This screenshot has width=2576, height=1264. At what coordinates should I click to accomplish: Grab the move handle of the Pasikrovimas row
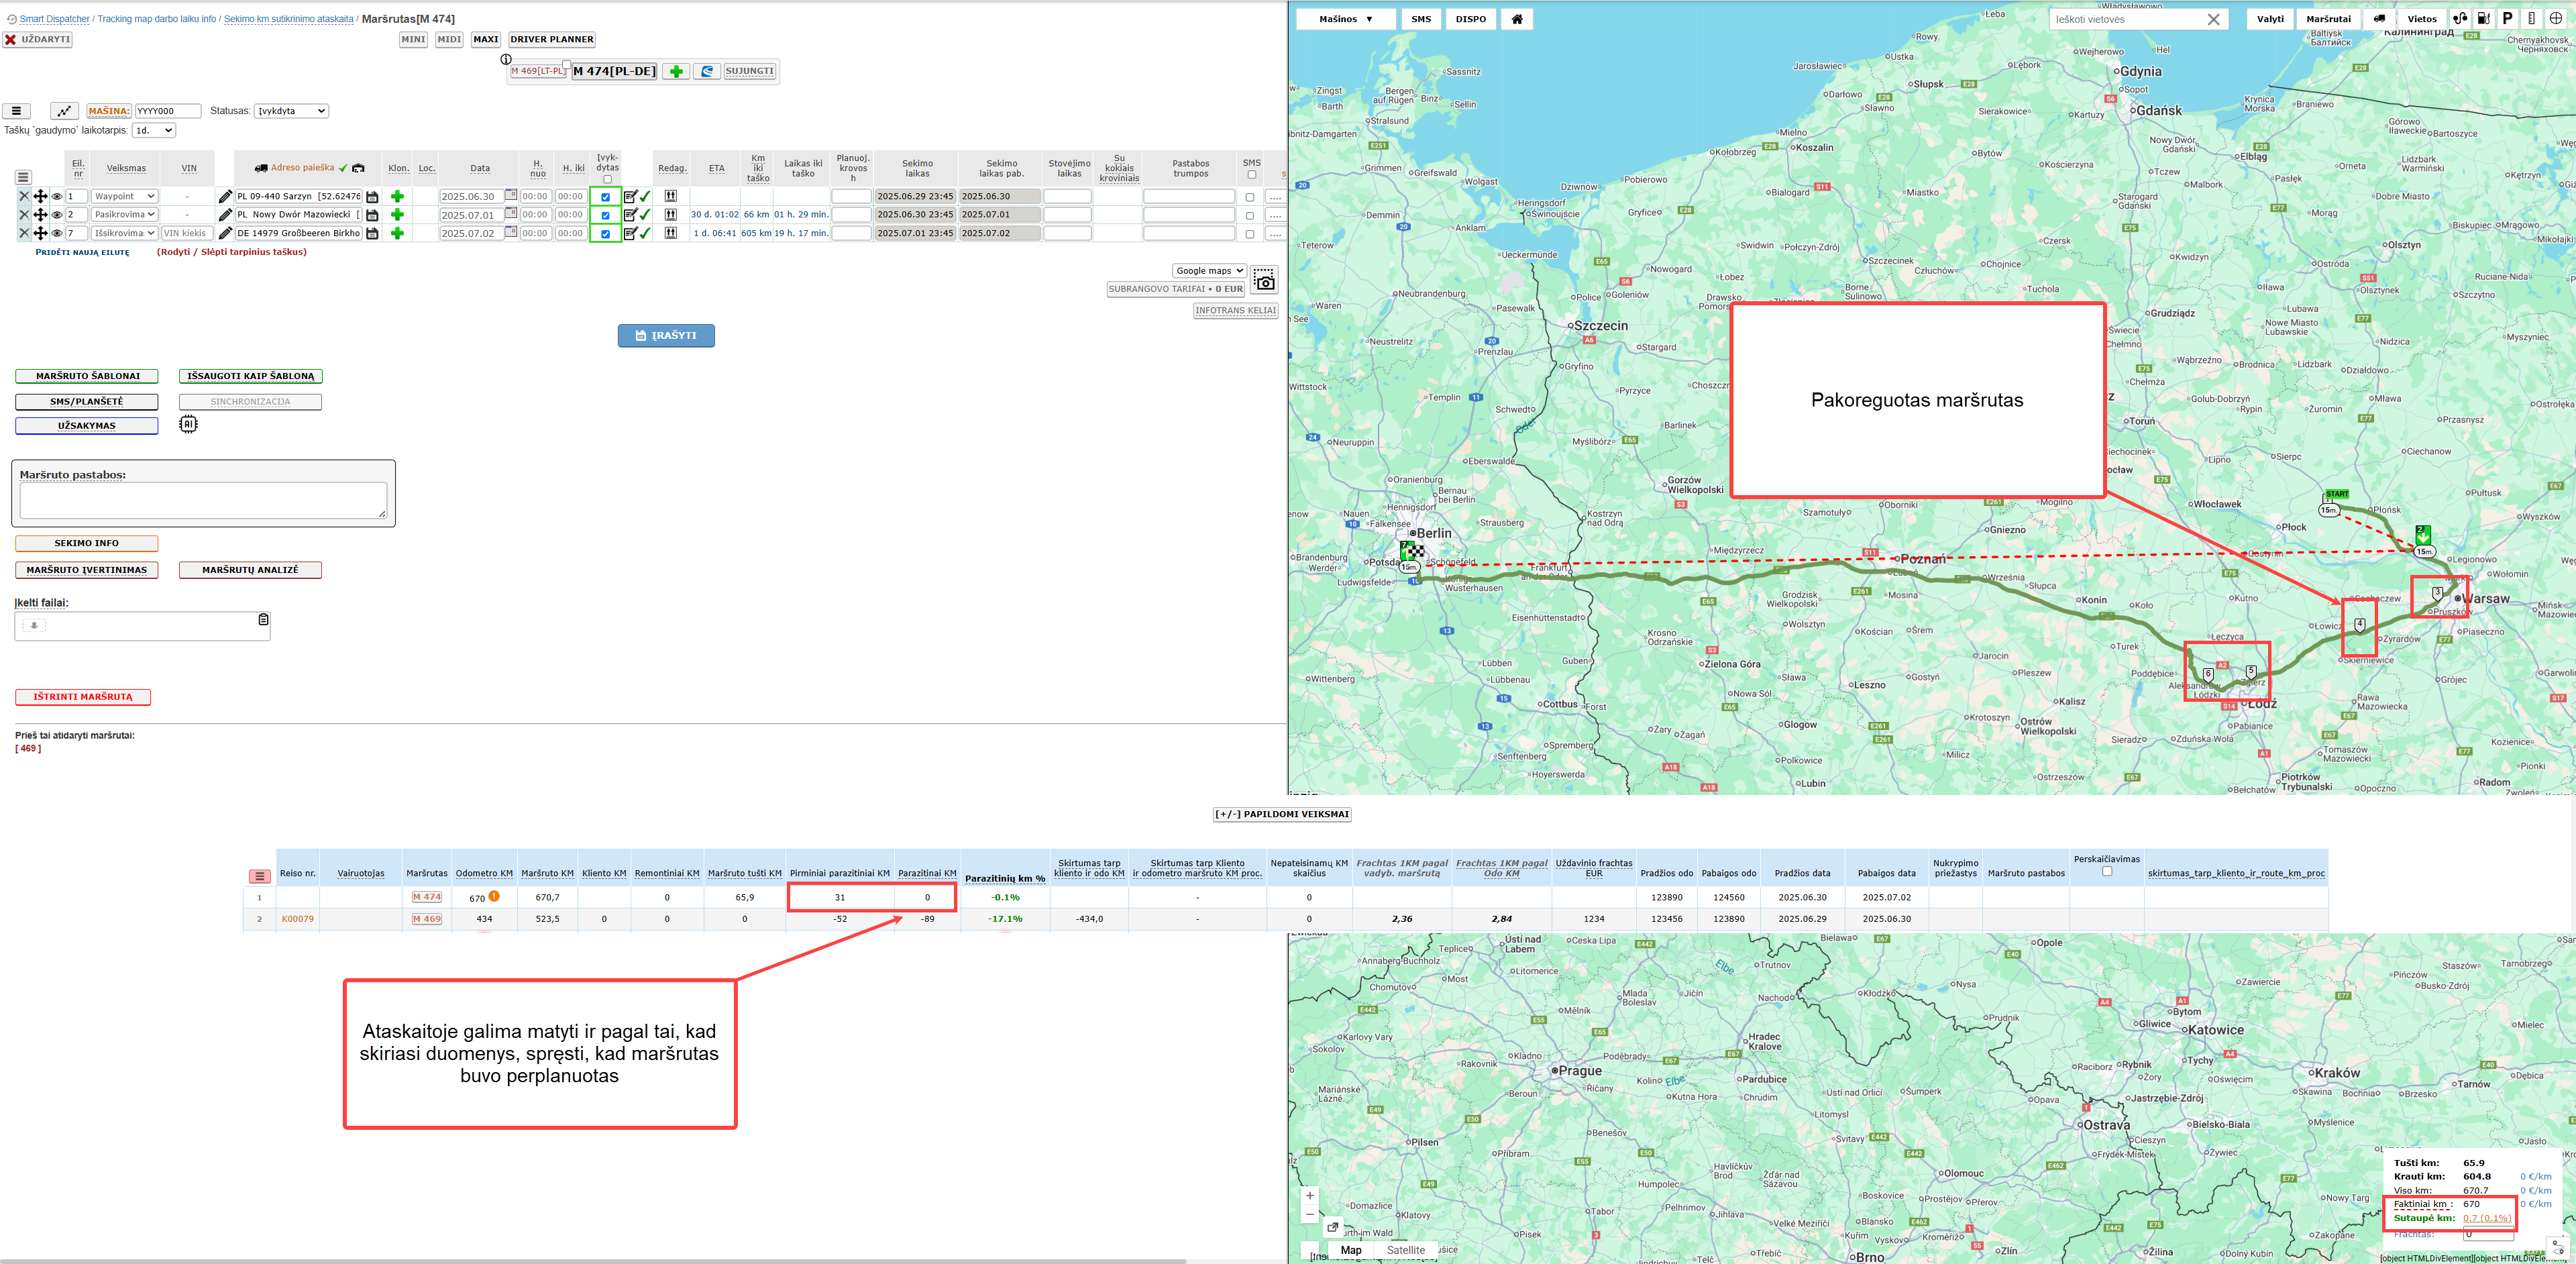click(x=41, y=215)
